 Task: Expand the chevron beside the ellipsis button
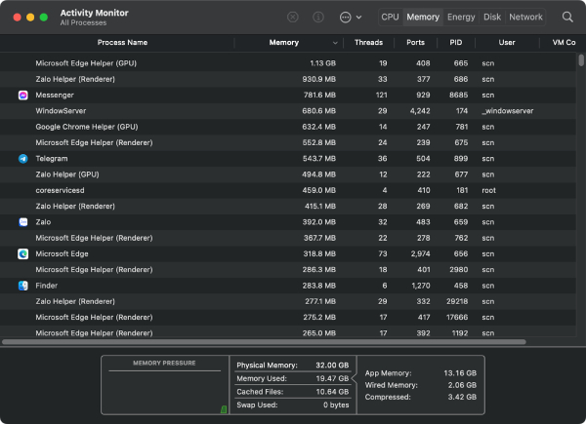coord(358,18)
